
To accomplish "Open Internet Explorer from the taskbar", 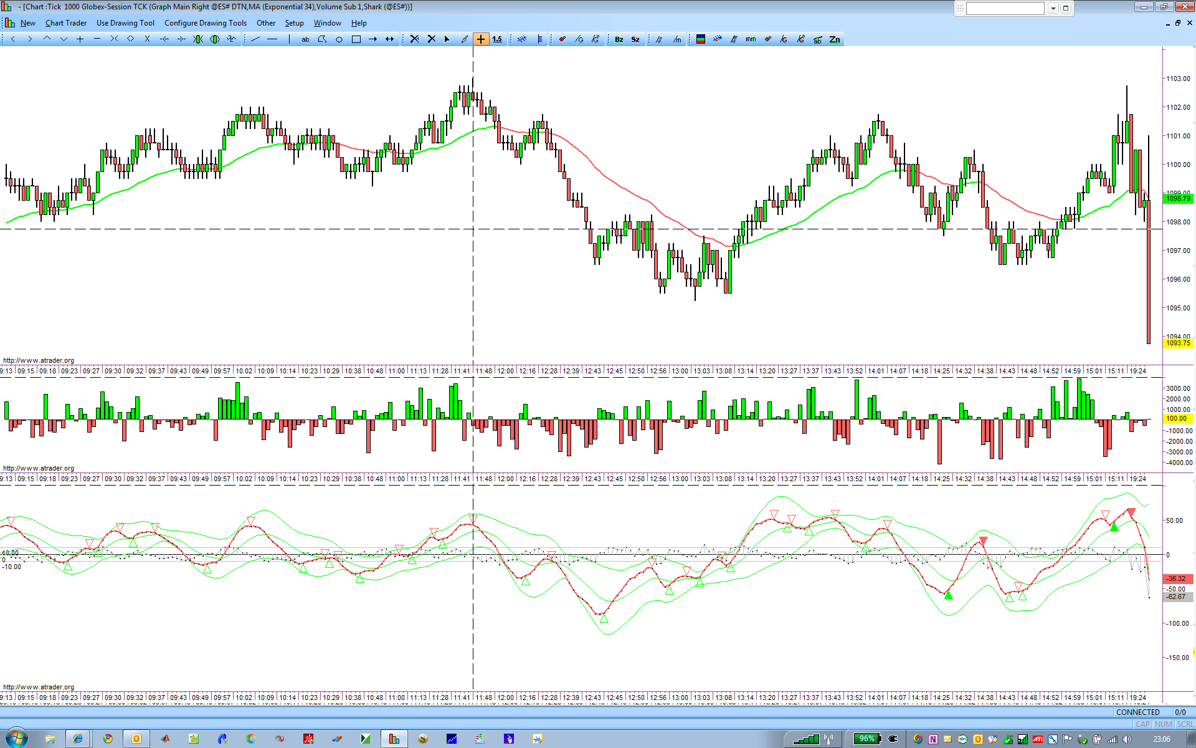I will [78, 739].
